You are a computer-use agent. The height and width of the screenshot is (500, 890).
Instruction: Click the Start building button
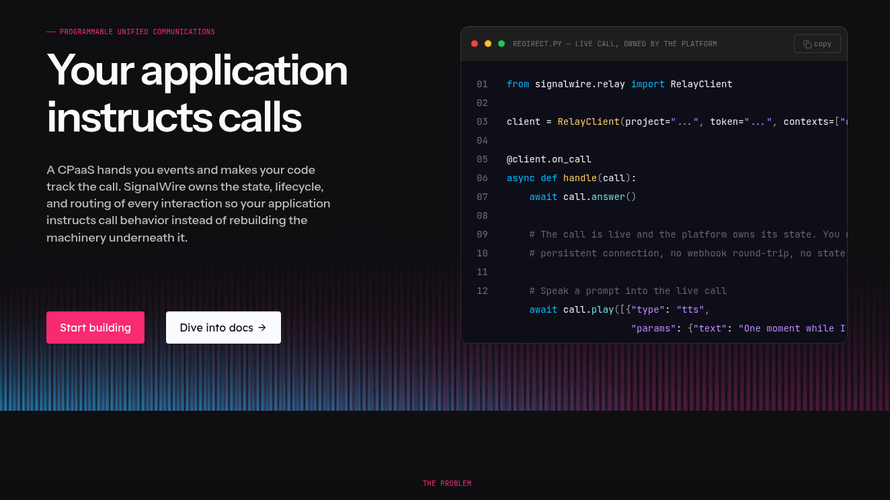tap(95, 328)
